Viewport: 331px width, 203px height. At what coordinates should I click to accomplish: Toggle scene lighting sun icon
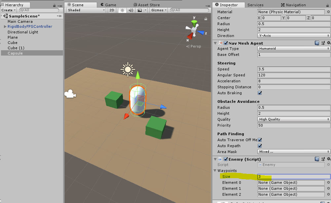coord(122,10)
